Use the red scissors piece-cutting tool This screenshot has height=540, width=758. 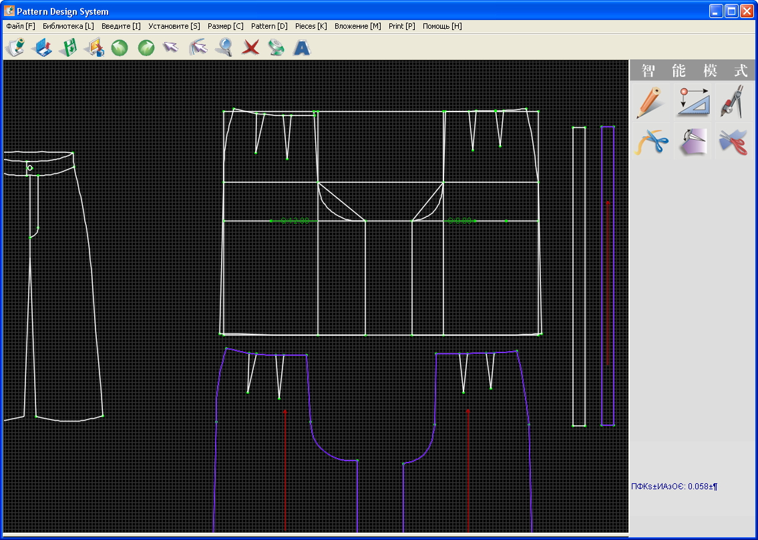pyautogui.click(x=733, y=141)
